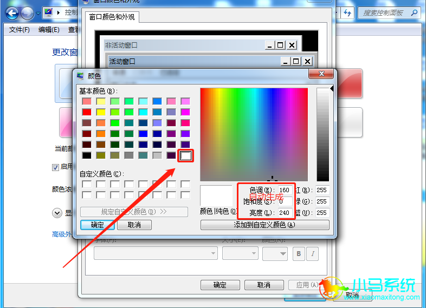Select the 窗口颜色和外观 tab

coord(112,17)
